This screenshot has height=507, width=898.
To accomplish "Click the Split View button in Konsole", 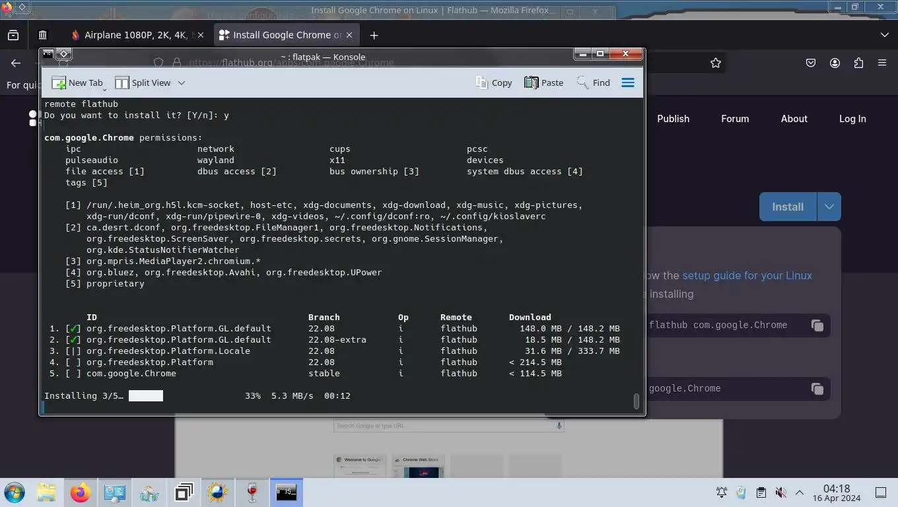I will tap(143, 83).
